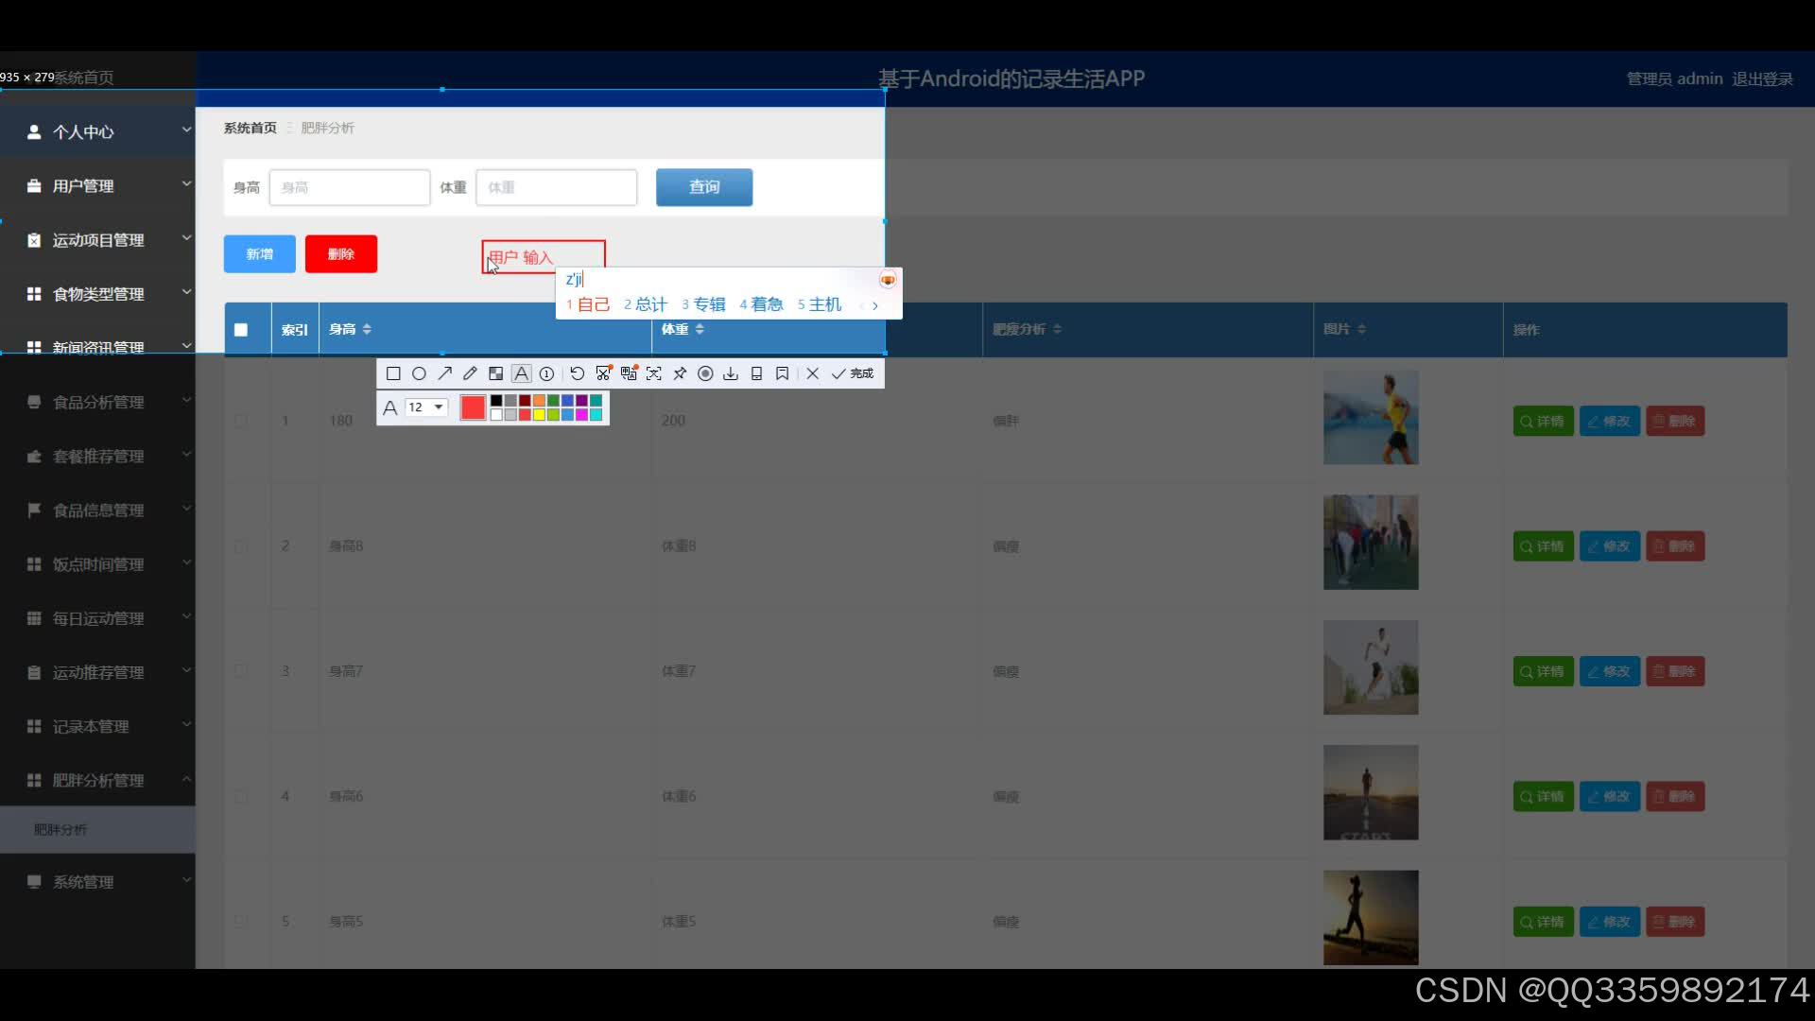
Task: Open 套餐推荐管理 menu item
Action: click(x=97, y=457)
